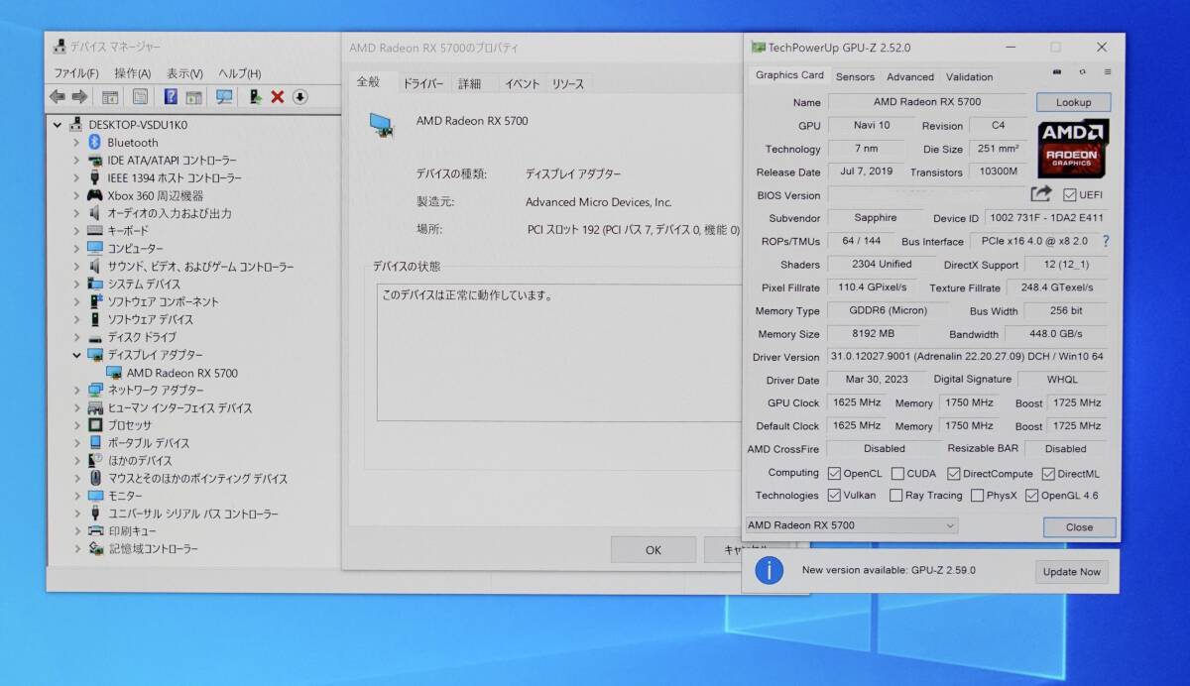The width and height of the screenshot is (1190, 686).
Task: Click the red X uninstall device icon
Action: [x=278, y=96]
